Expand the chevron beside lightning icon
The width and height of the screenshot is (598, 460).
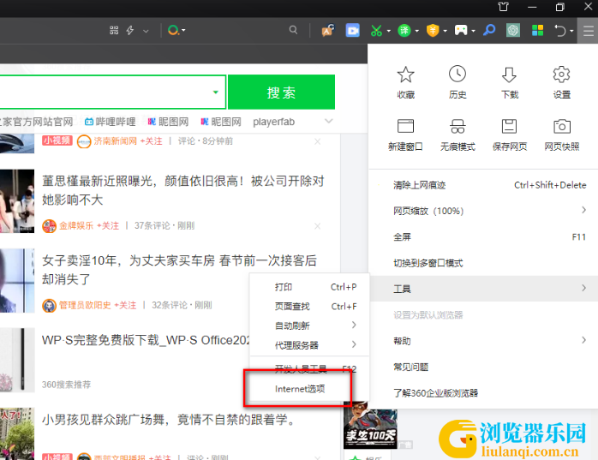146,31
